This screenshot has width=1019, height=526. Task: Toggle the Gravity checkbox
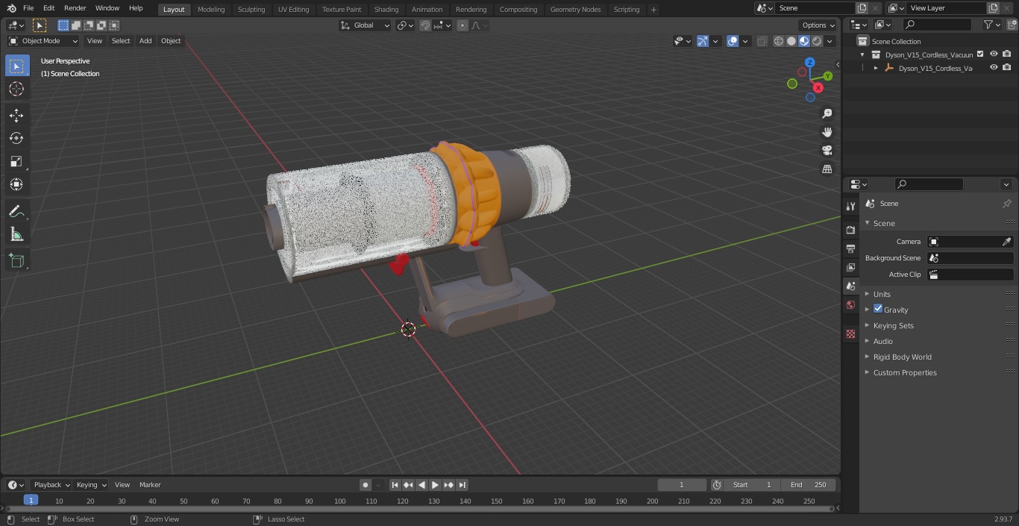[878, 309]
